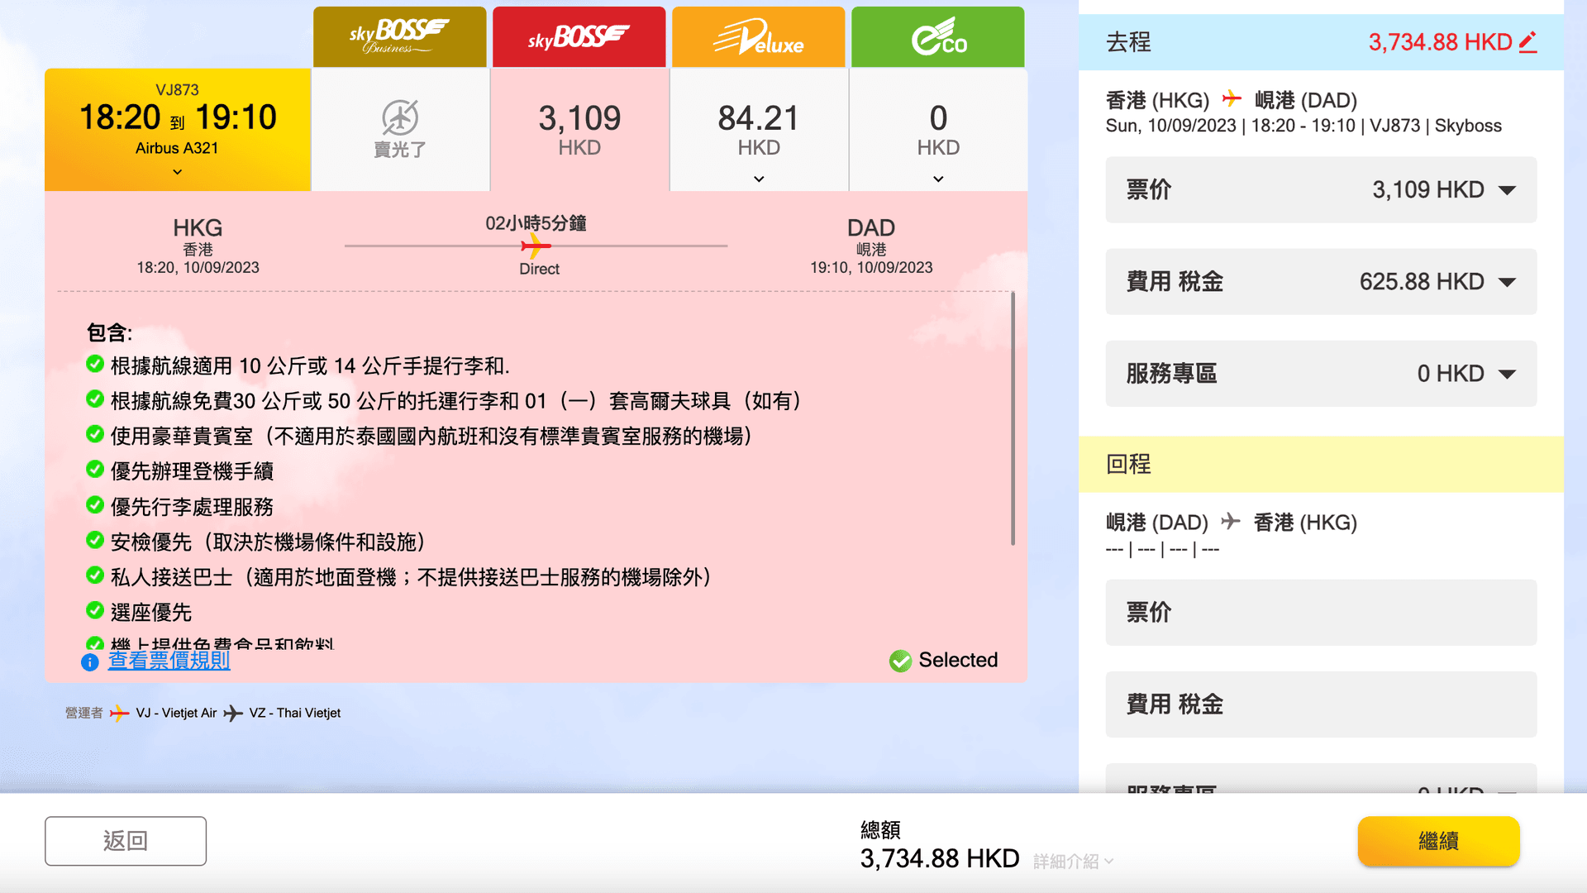The image size is (1587, 893).
Task: Click the sold-out plane icon under SkyBoss Business
Action: tap(400, 117)
